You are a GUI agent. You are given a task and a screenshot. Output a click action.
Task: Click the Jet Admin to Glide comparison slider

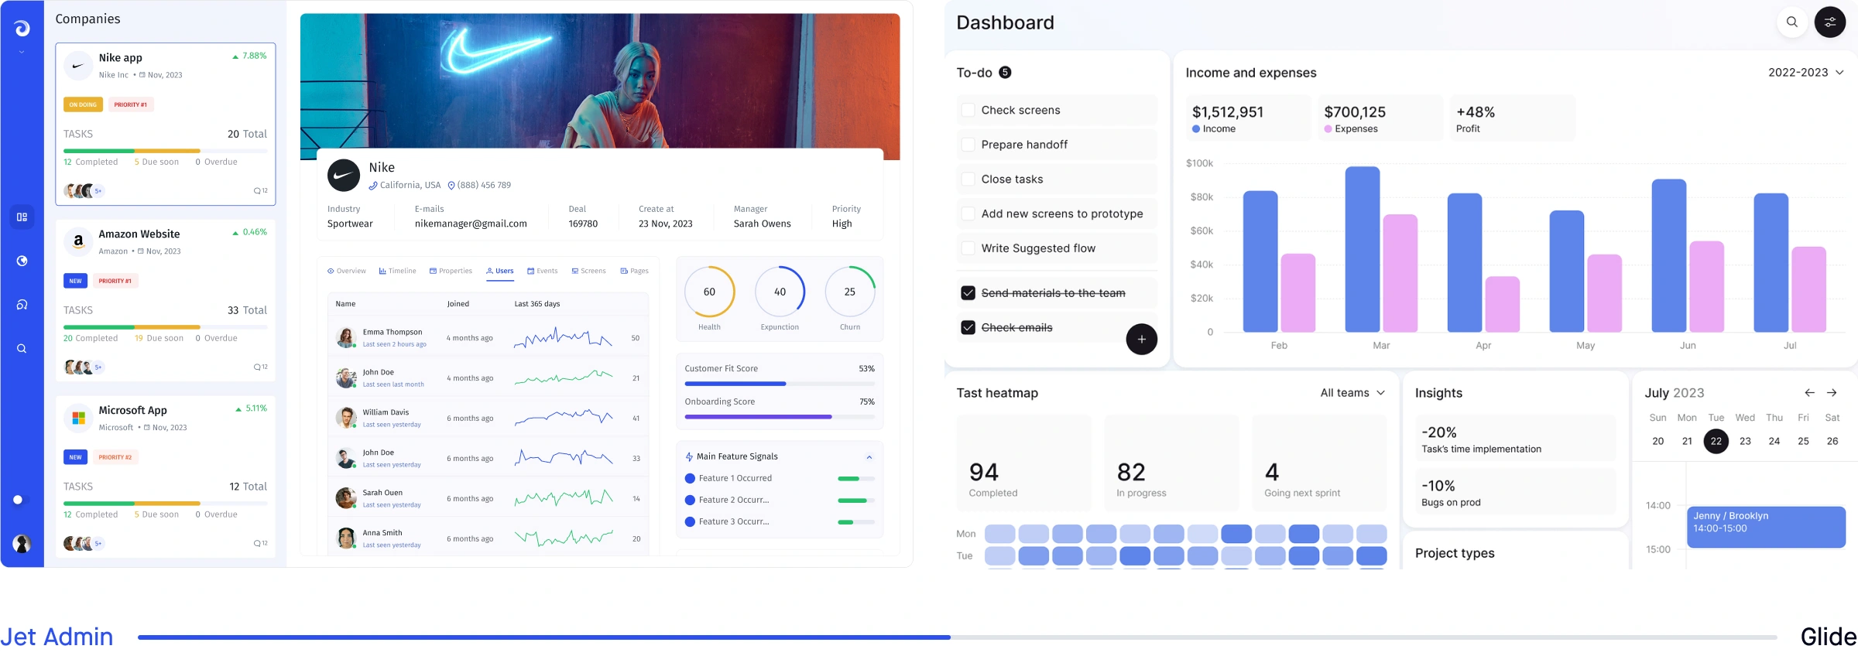point(957,637)
